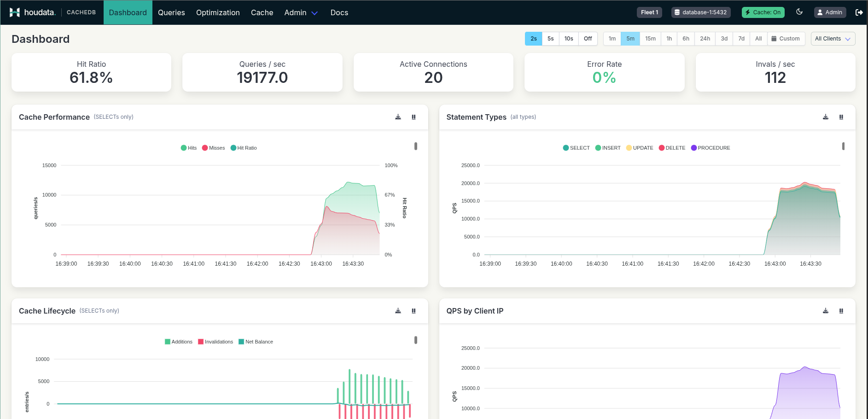Go to the Queries tab
This screenshot has height=419, width=868.
[x=171, y=12]
